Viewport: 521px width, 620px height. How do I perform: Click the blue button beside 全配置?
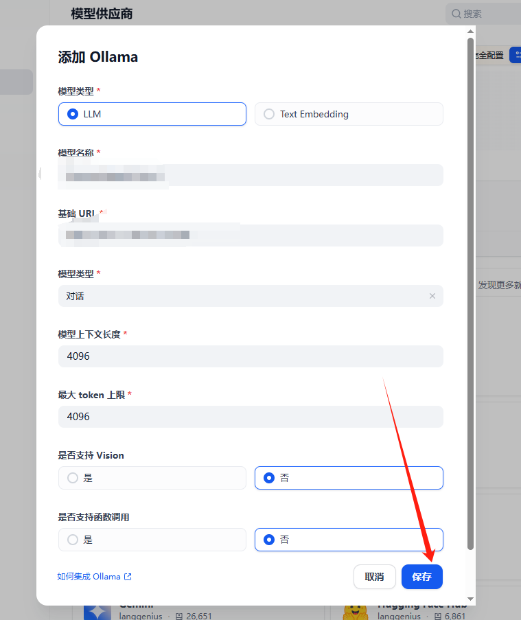516,55
